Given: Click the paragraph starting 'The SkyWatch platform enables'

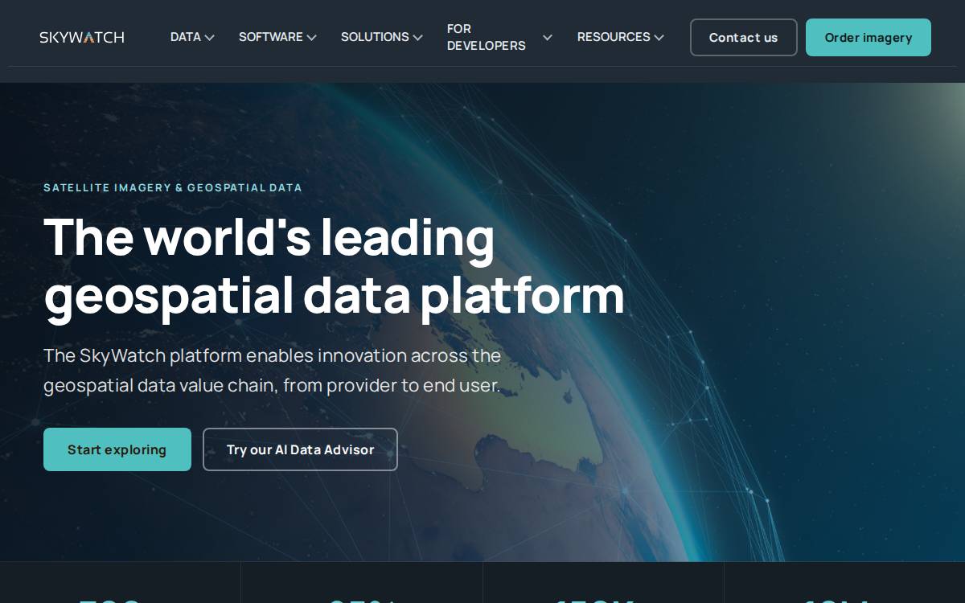Looking at the screenshot, I should pyautogui.click(x=273, y=371).
